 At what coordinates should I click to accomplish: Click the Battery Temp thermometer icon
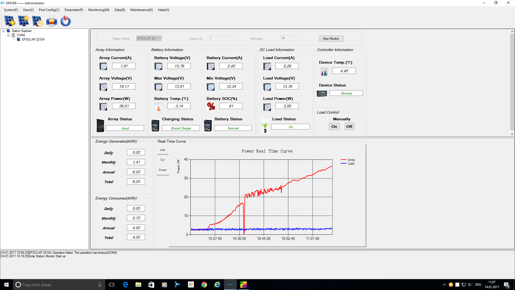[159, 106]
